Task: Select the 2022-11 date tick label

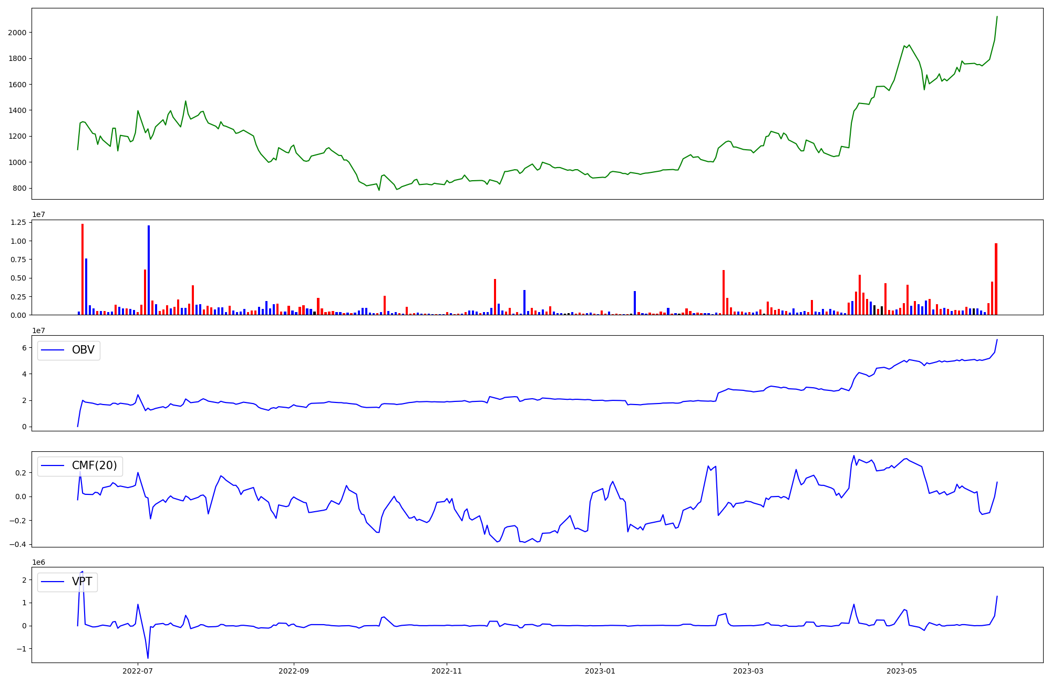Action: tap(447, 671)
